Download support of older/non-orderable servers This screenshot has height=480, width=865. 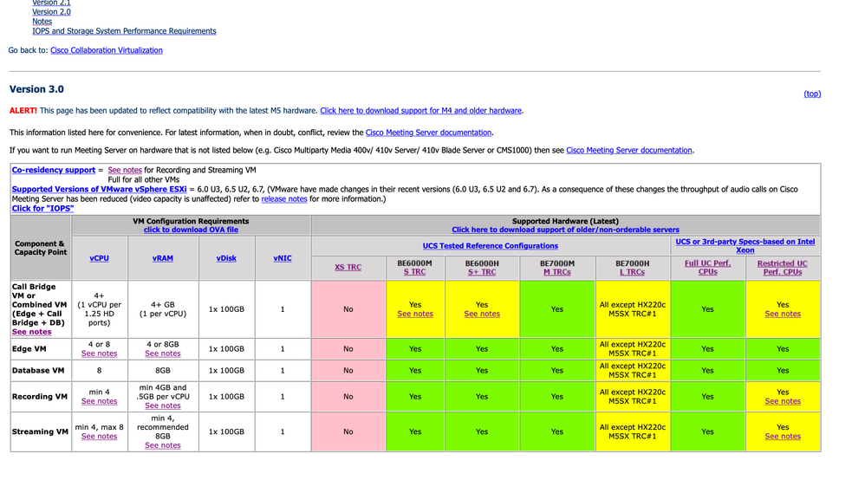click(565, 230)
